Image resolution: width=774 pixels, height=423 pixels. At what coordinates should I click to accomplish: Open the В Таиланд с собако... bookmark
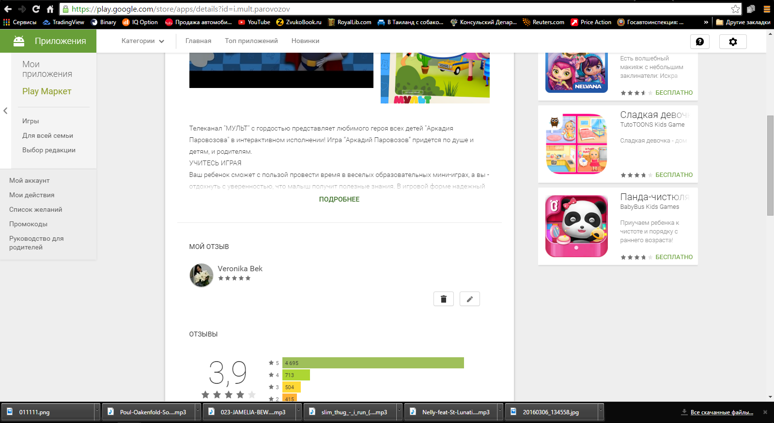(410, 22)
